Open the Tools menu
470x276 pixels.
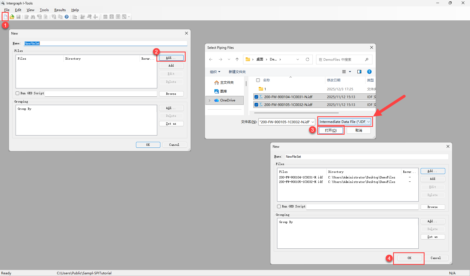click(x=44, y=10)
